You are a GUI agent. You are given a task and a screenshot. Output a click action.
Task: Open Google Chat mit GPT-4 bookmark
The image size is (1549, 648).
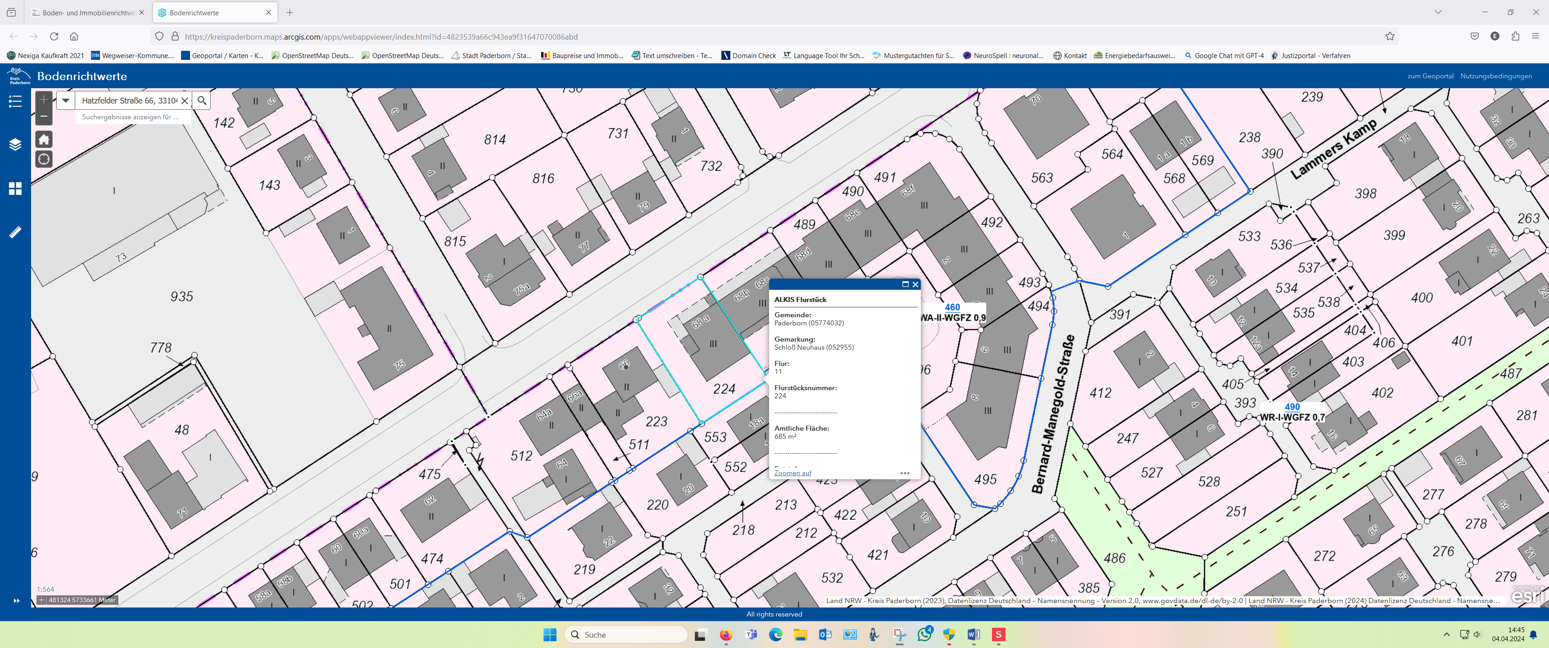pyautogui.click(x=1224, y=55)
